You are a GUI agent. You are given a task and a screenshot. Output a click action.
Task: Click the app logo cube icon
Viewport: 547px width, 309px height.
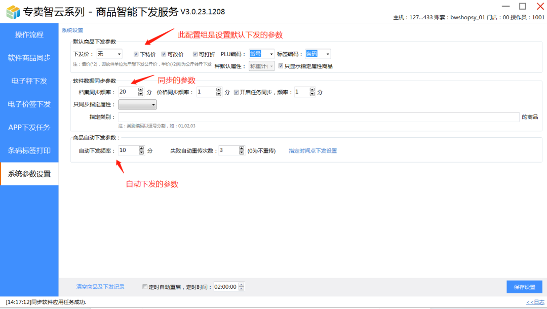(x=13, y=12)
